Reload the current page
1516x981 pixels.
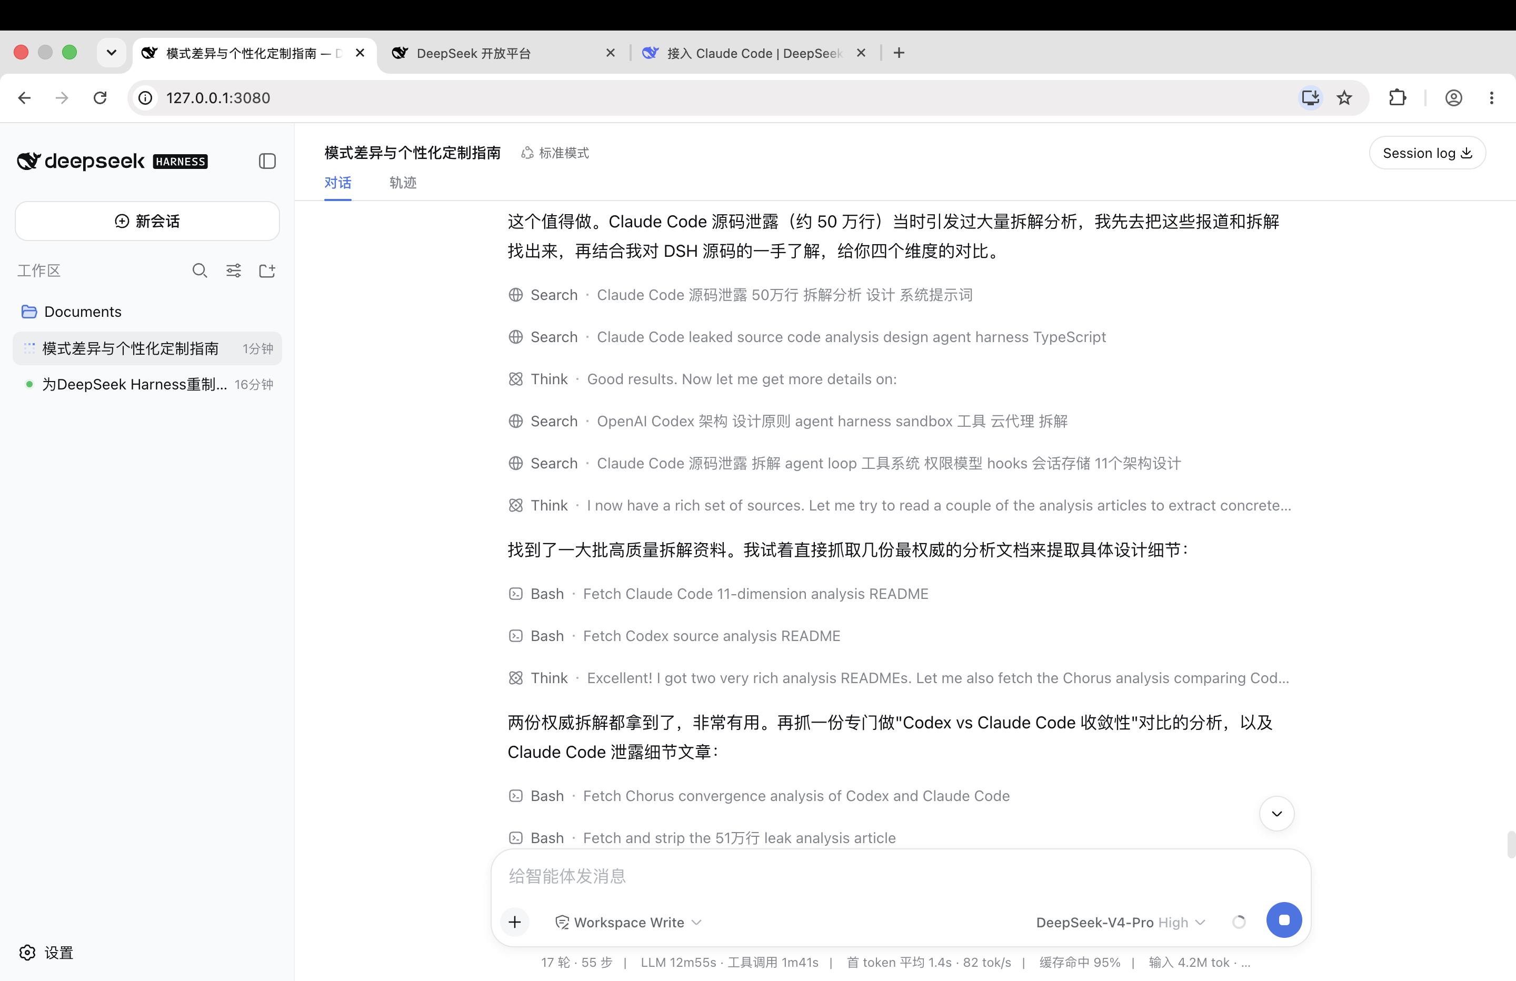click(x=100, y=97)
